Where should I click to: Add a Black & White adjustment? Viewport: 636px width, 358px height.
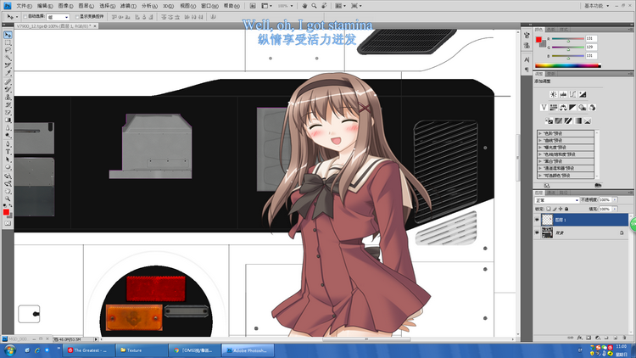[572, 108]
